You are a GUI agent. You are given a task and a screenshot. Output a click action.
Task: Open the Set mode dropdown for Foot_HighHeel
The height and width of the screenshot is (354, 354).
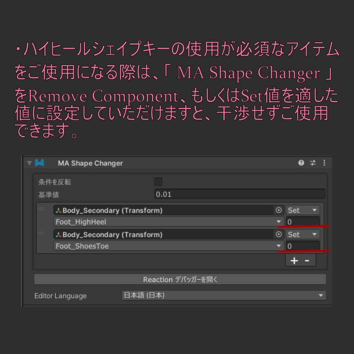click(302, 210)
